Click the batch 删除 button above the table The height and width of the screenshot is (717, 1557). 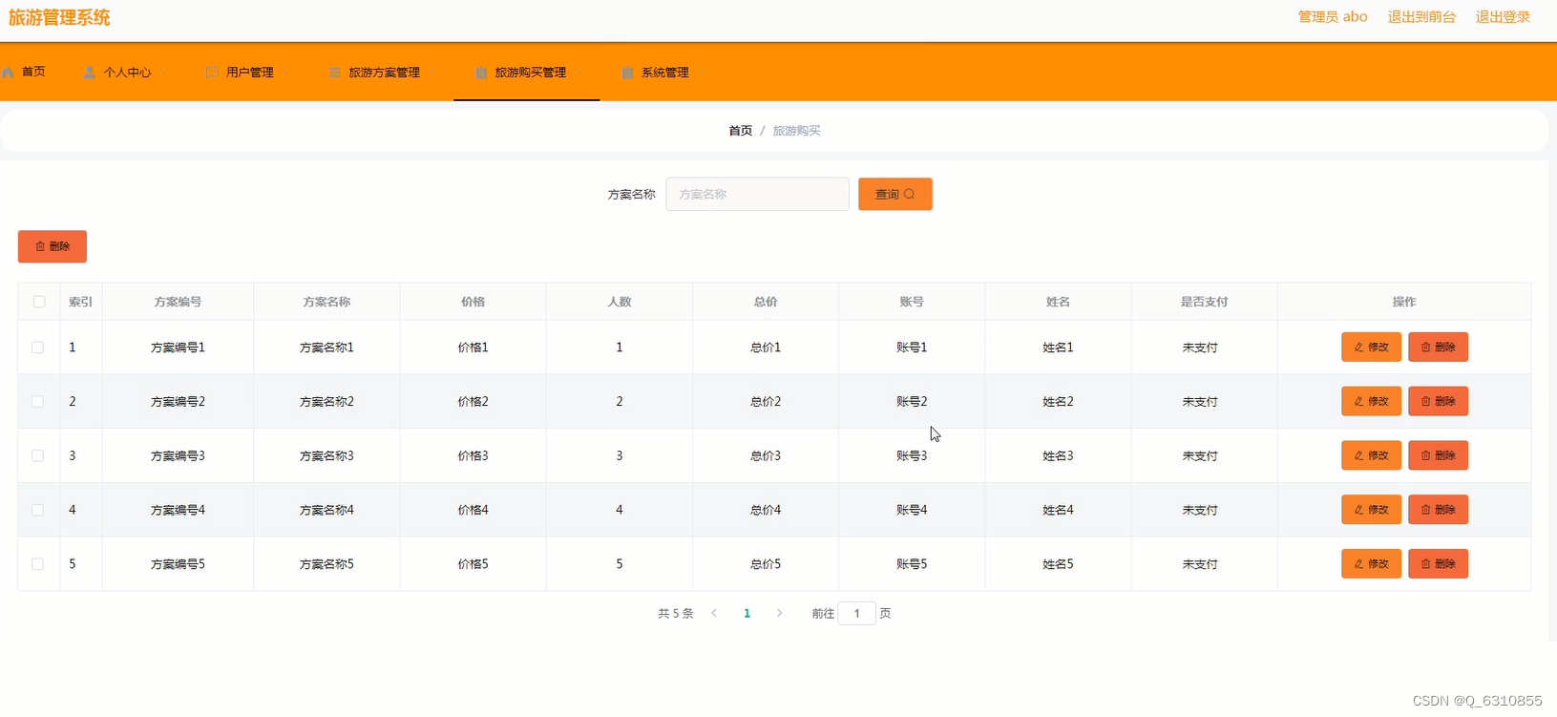click(53, 246)
